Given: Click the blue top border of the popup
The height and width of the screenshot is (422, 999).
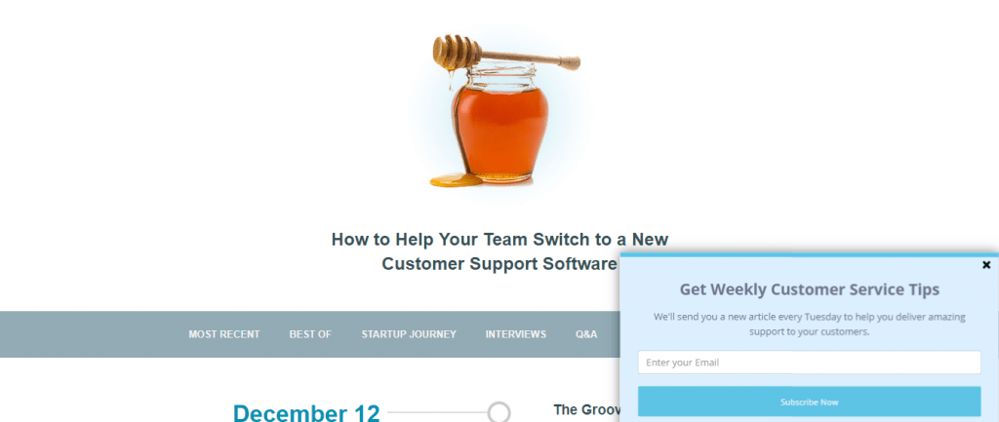Looking at the screenshot, I should (809, 254).
